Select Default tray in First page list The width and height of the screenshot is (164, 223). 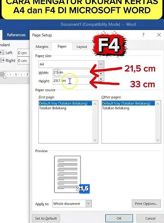66,103
